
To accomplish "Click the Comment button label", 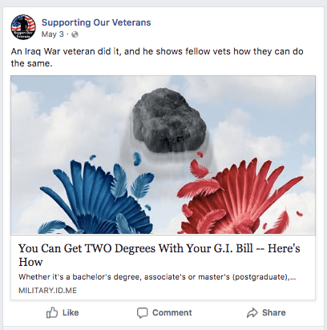I will tap(172, 312).
